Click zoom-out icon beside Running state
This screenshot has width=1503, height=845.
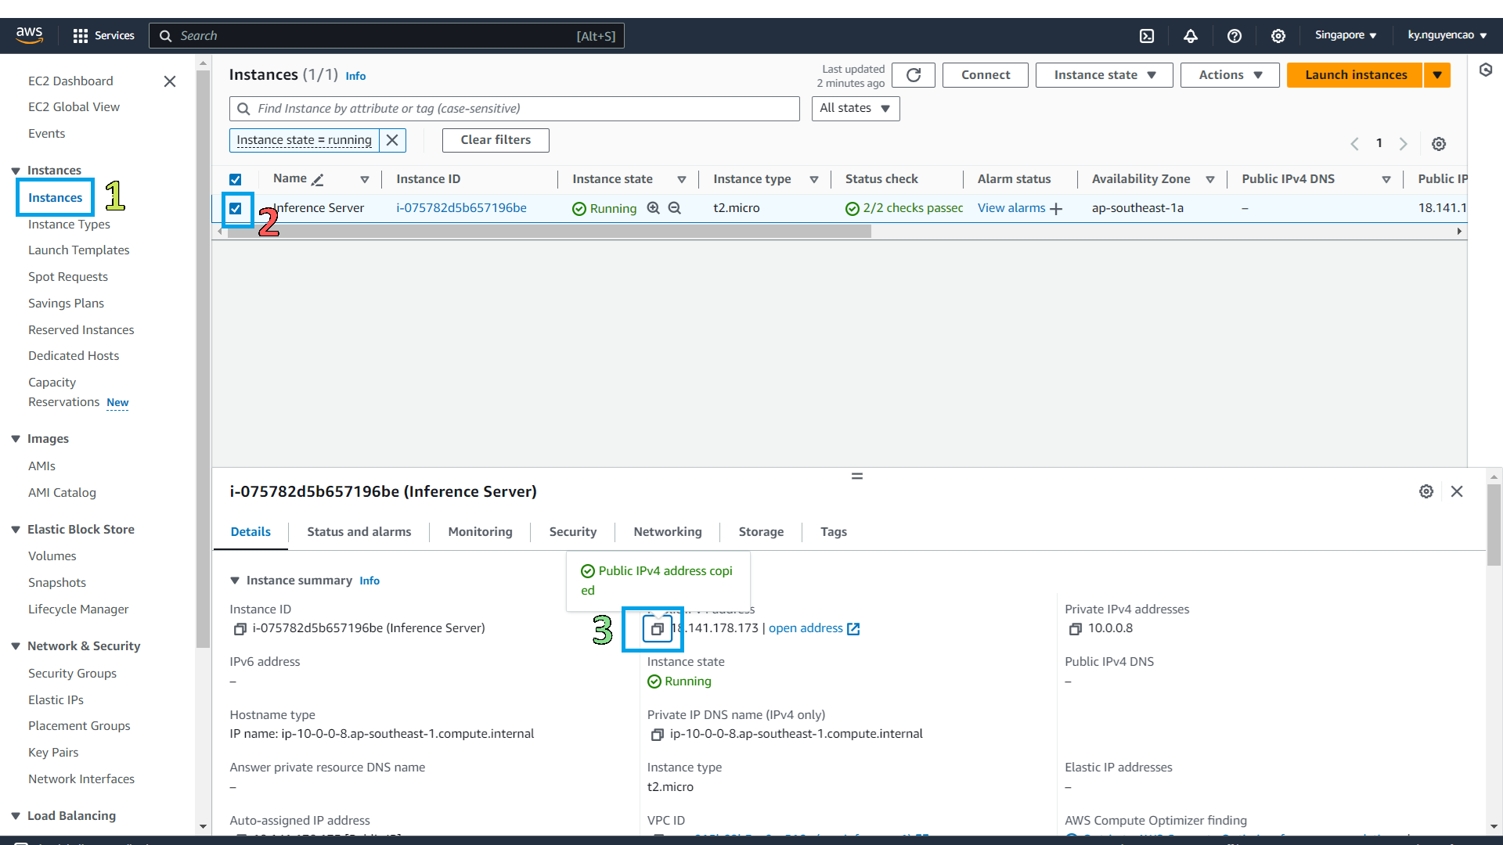[675, 208]
